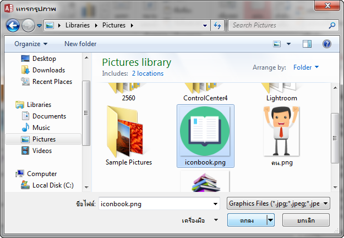Click the Search Pictures input field
This screenshot has width=344, height=238.
click(278, 25)
